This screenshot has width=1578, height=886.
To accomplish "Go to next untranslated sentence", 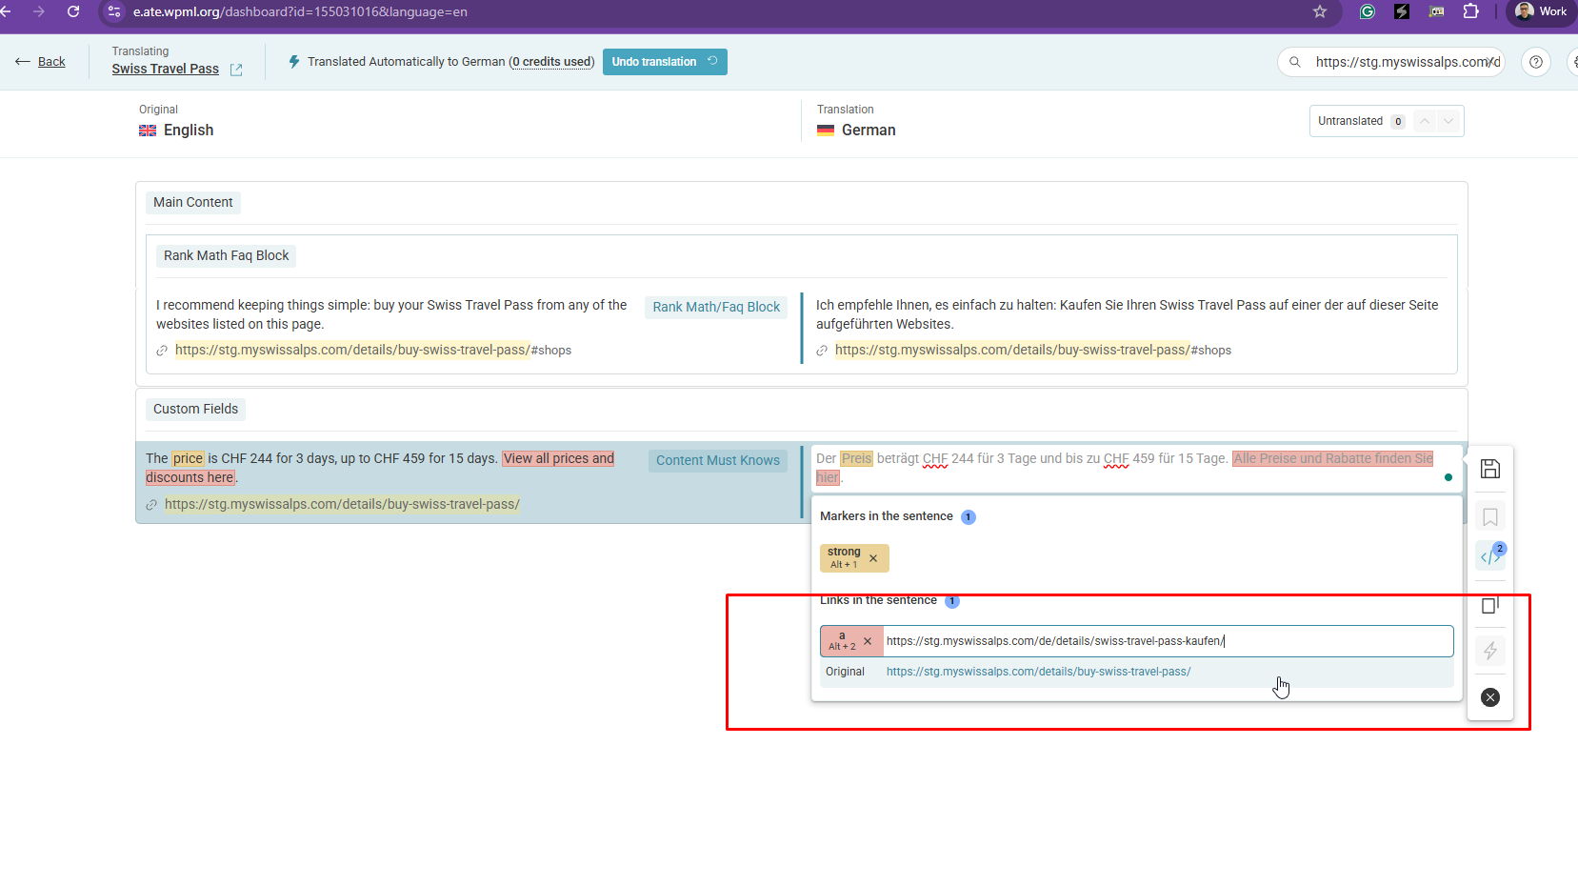I will (1448, 121).
